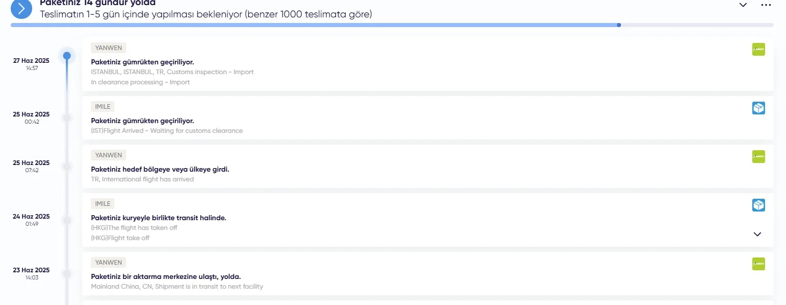Select the active 27 Haz 2025 timeline marker
This screenshot has width=786, height=305.
[67, 56]
